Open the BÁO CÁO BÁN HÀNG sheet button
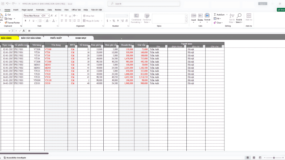Screen dimensions: 285x160 (31, 38)
